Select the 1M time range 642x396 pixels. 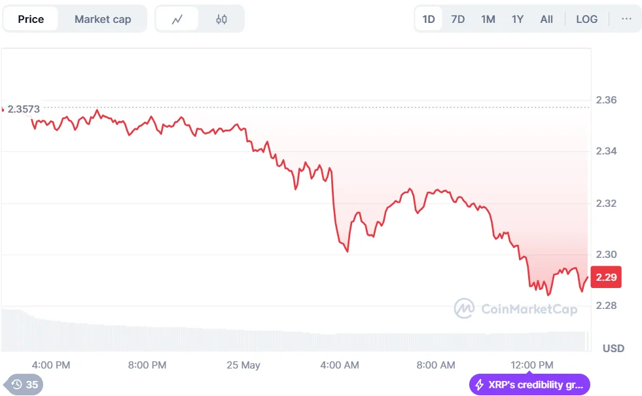(488, 19)
